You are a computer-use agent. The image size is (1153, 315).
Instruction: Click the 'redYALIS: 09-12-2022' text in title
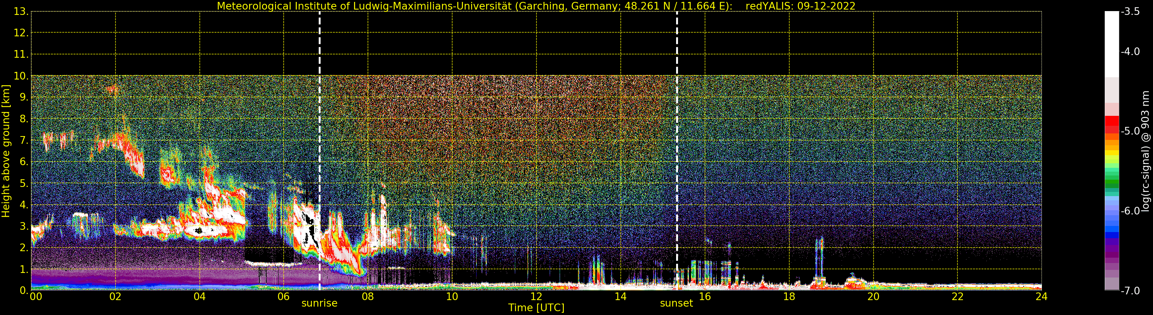801,6
